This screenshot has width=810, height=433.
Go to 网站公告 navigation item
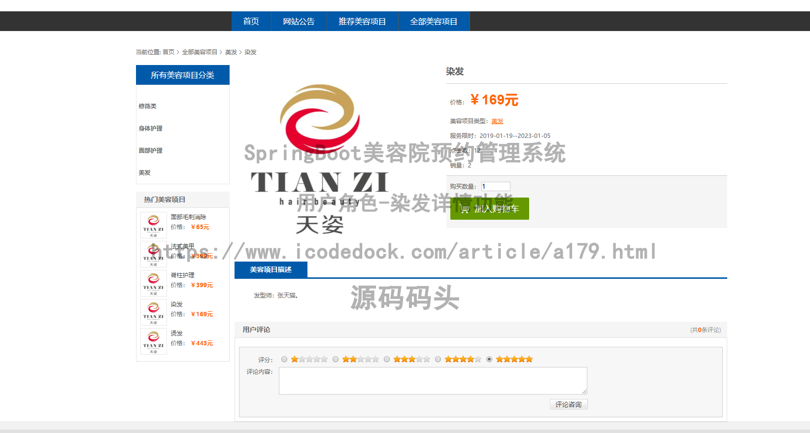pyautogui.click(x=299, y=21)
